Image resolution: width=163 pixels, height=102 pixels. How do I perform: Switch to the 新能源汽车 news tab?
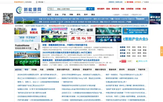(x=87, y=70)
